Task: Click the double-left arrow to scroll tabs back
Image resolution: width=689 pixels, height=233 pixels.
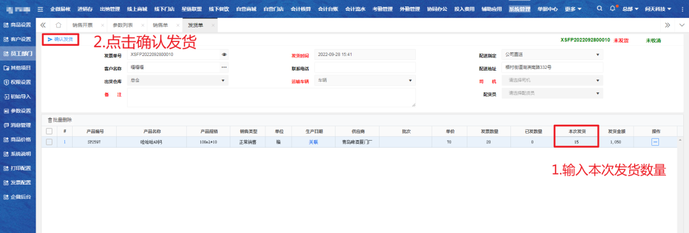Action: pyautogui.click(x=43, y=25)
